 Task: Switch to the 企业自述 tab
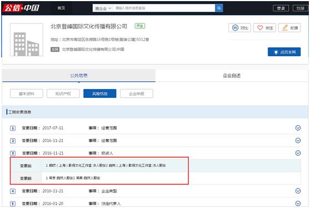[232, 76]
